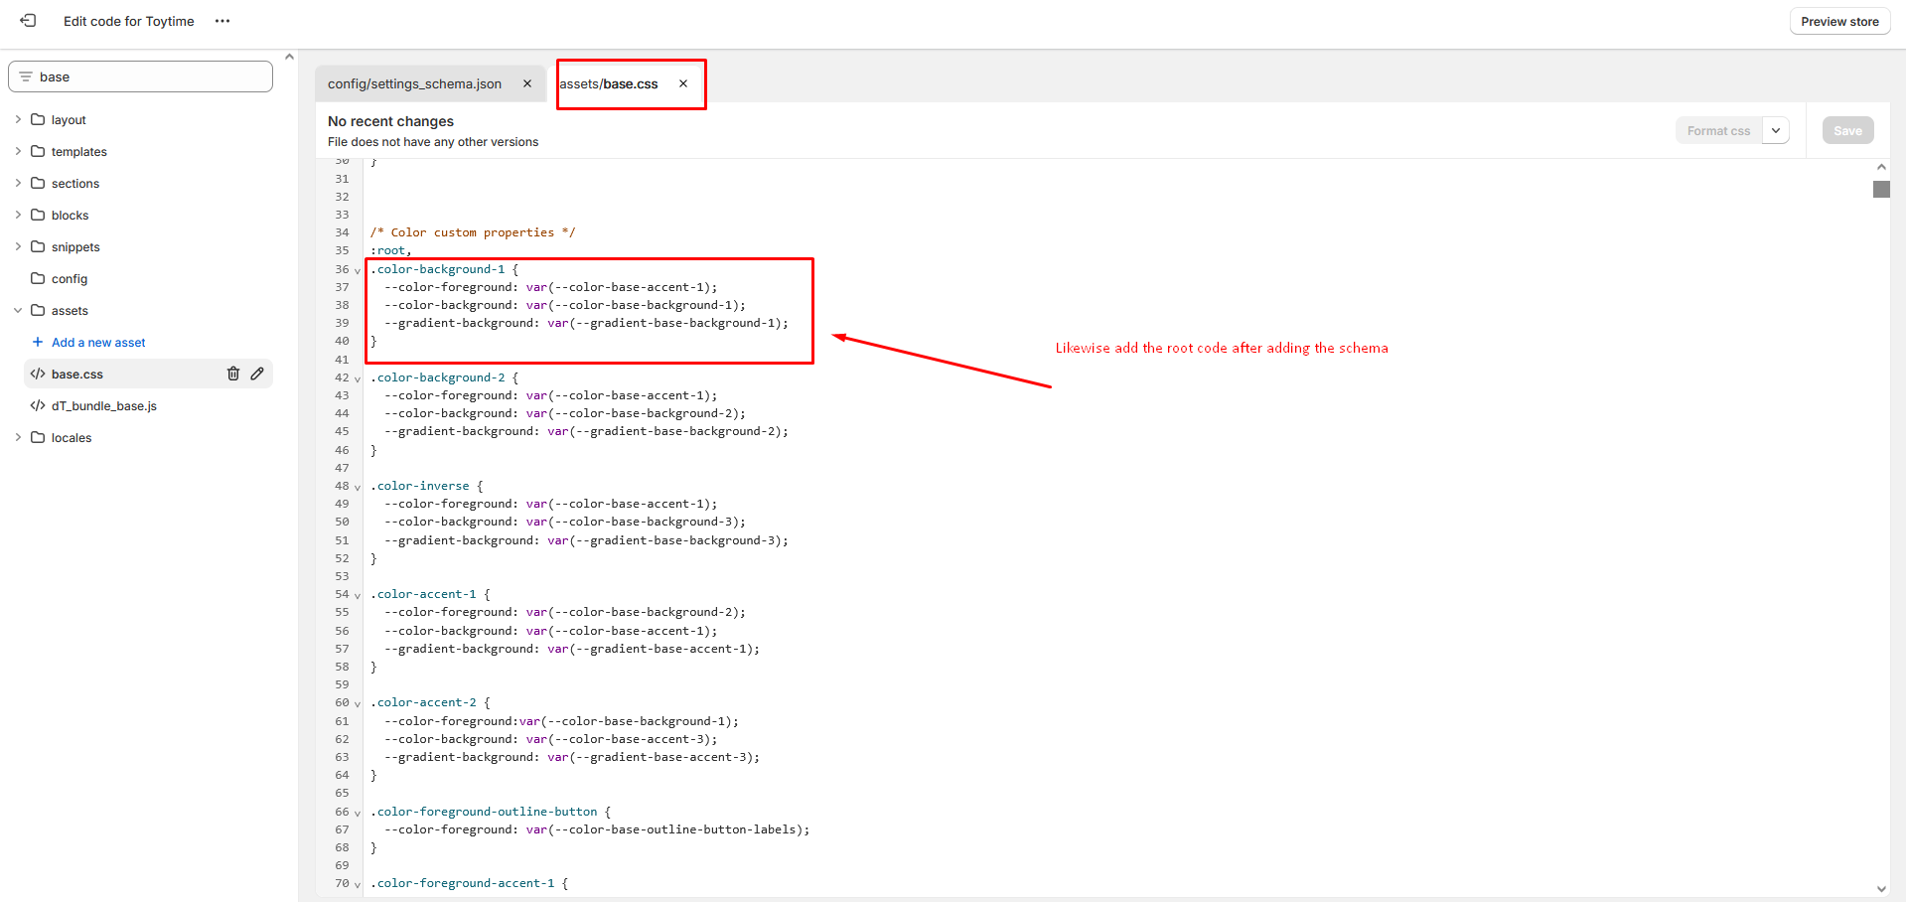Expand the templates folder

click(18, 151)
